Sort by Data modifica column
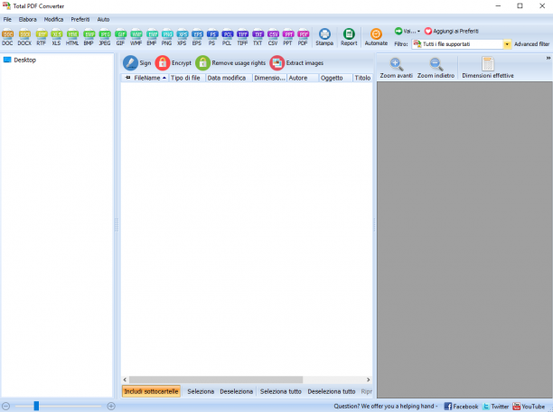 pyautogui.click(x=229, y=78)
